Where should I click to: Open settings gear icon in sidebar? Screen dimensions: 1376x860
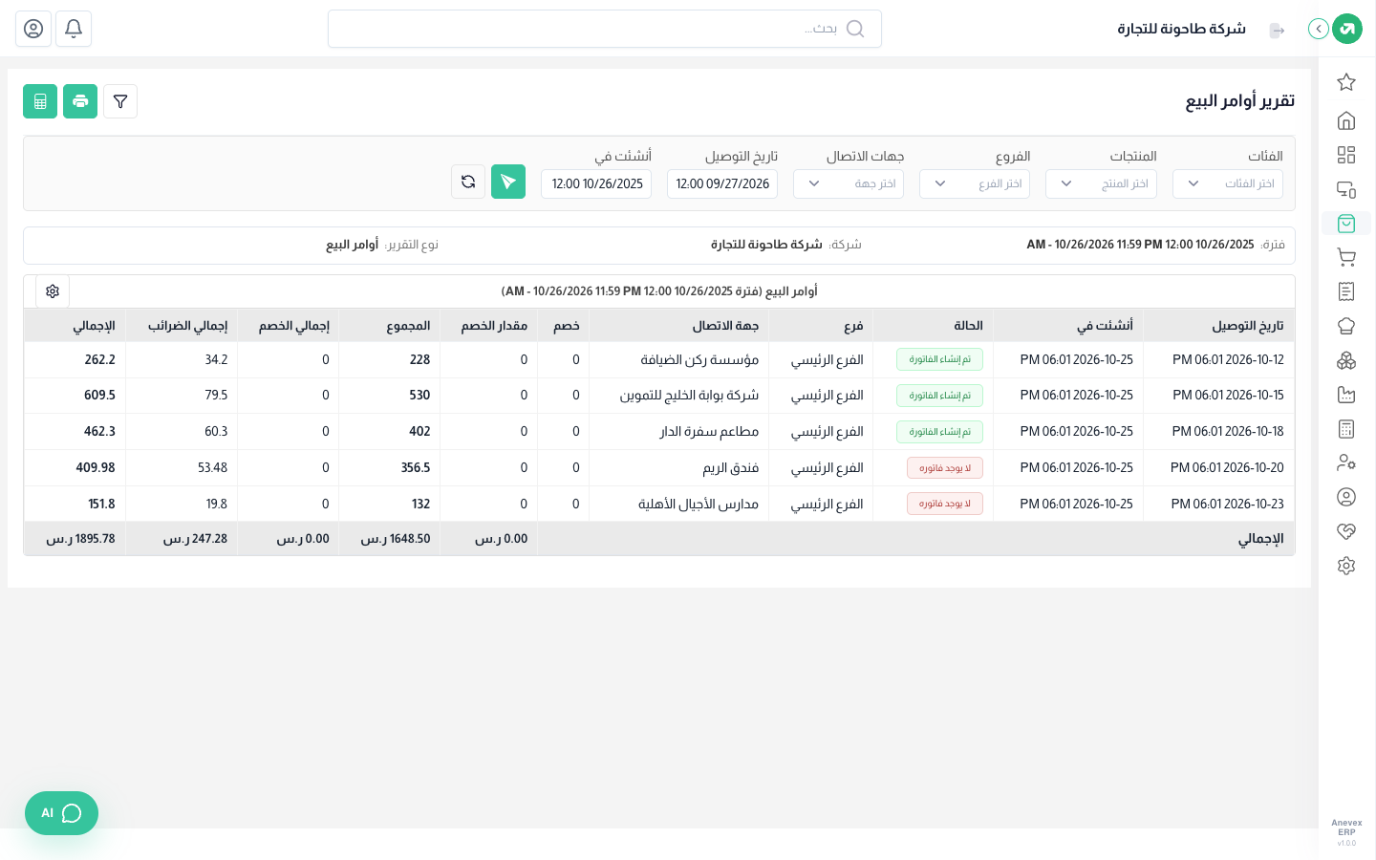1346,566
